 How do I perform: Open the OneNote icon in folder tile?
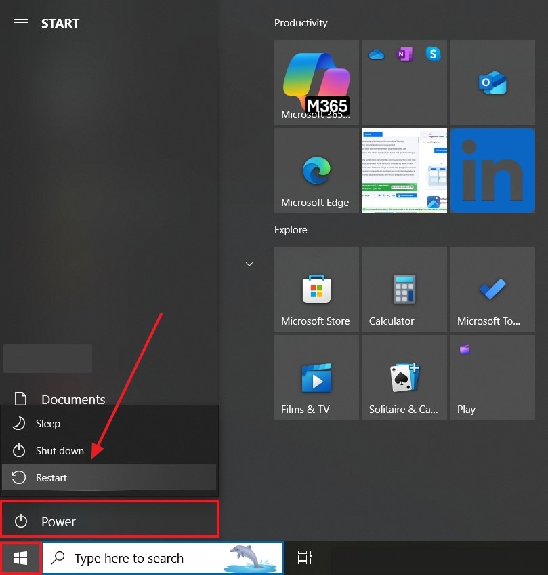tap(404, 54)
